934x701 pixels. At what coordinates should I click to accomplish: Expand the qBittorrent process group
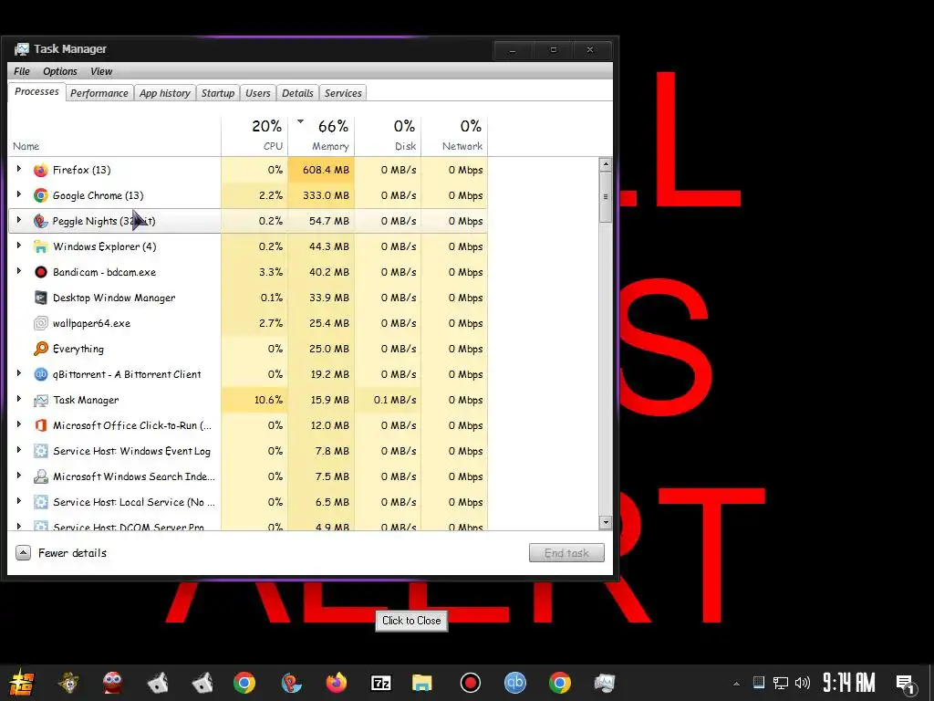point(19,373)
